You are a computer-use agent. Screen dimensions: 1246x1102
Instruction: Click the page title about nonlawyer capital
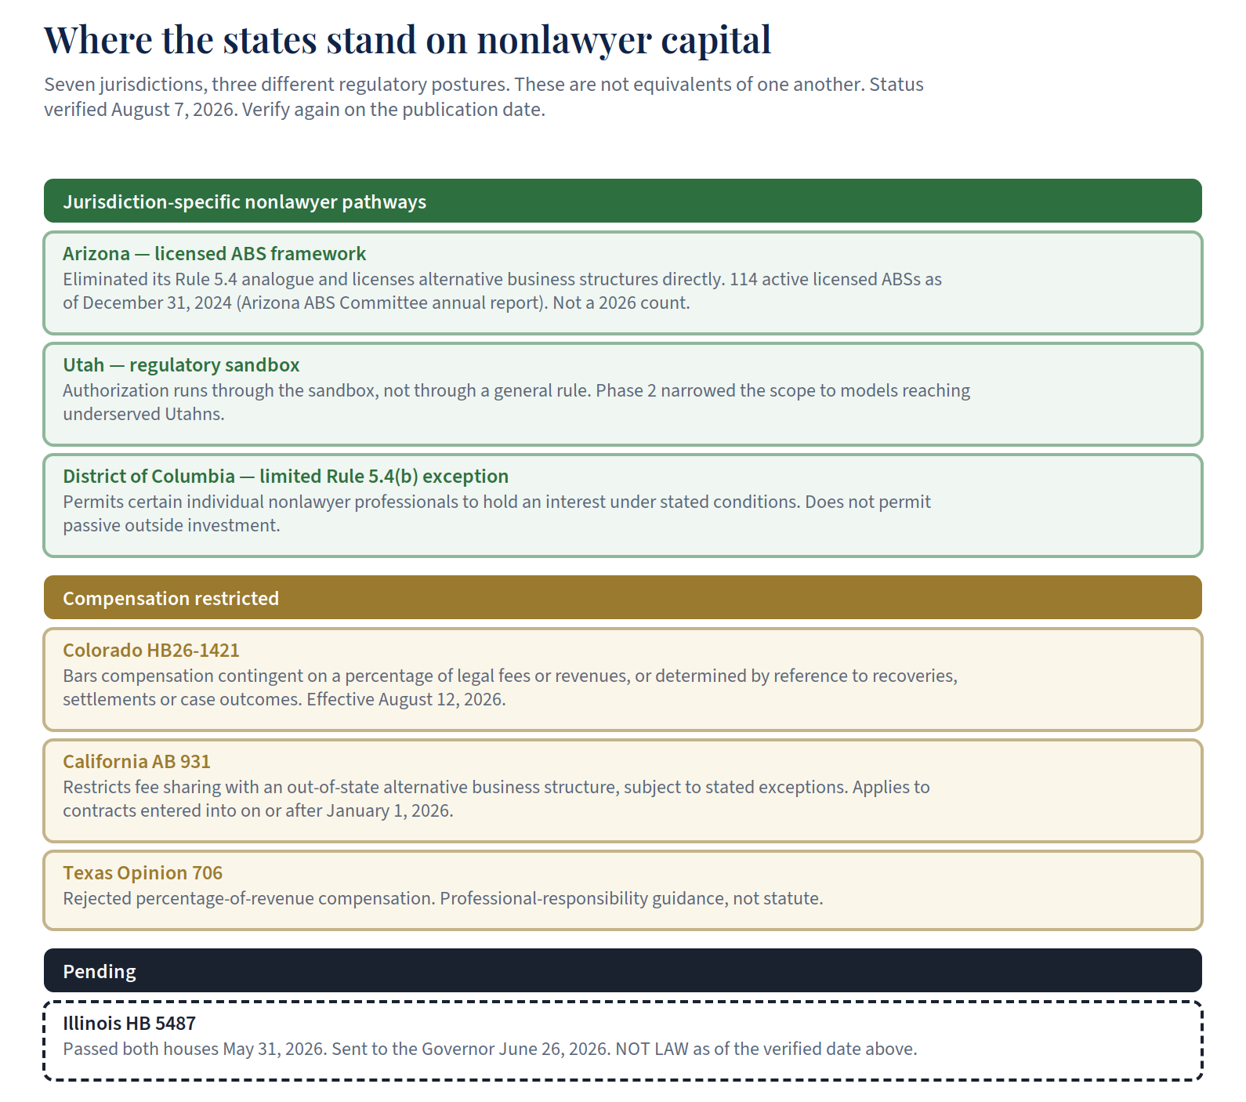pos(407,41)
